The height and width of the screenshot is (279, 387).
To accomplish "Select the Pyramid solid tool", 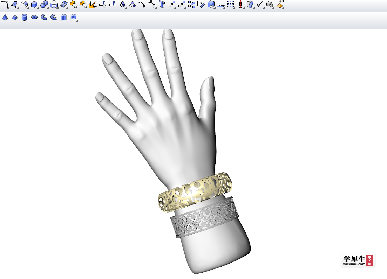I will 5,17.
